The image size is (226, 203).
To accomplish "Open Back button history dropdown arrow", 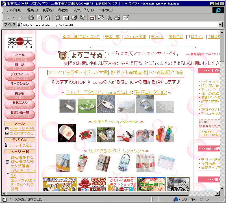I will pos(14,17).
